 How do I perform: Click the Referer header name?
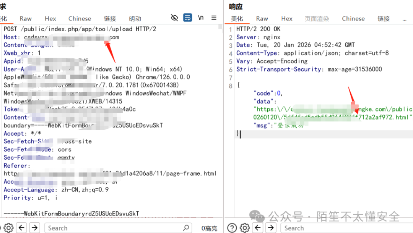17,166
